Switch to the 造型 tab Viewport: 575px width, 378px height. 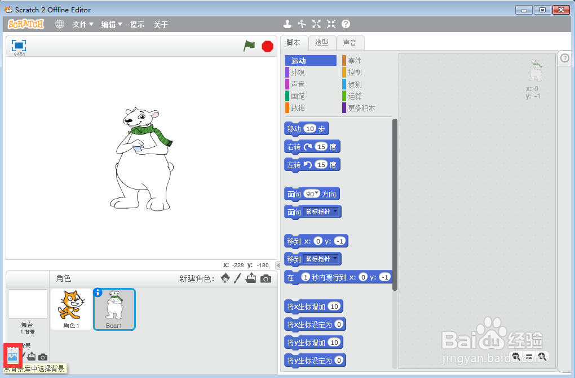tap(322, 42)
